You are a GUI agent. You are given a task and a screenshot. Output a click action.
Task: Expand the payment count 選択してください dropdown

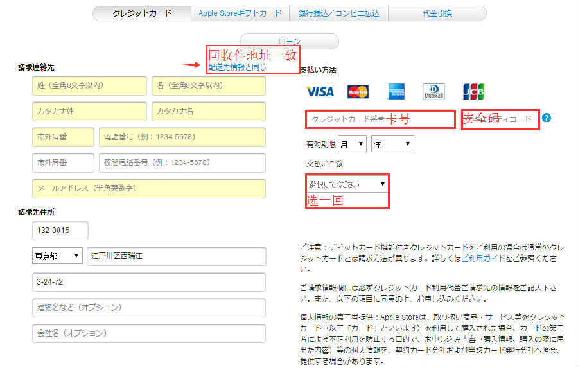tap(347, 184)
